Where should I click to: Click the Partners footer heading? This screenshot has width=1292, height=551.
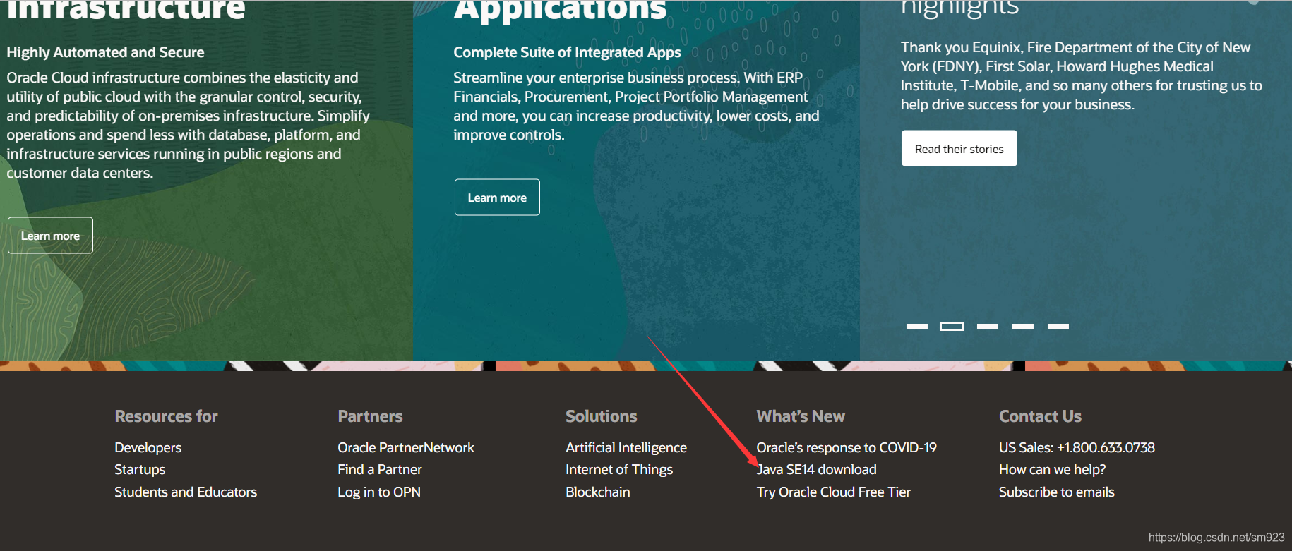(370, 416)
